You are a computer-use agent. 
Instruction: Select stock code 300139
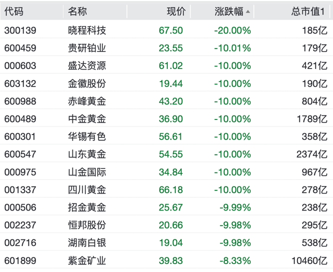[x=20, y=30]
